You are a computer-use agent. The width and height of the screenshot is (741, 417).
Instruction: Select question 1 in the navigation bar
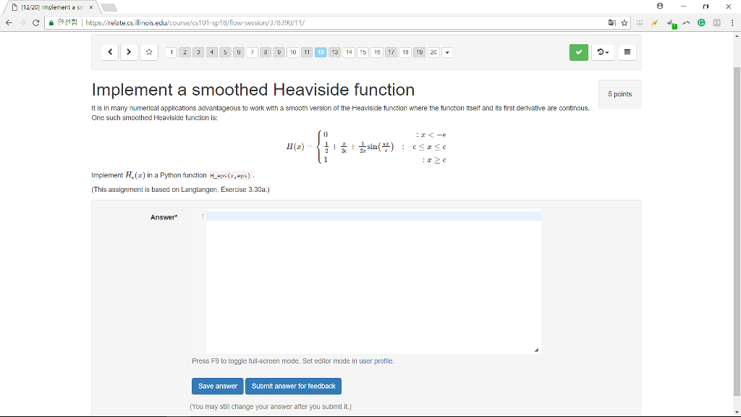171,52
